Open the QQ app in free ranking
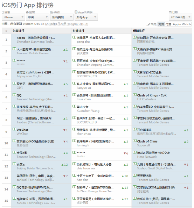Viewport: 194px width, 208px height. point(19,95)
